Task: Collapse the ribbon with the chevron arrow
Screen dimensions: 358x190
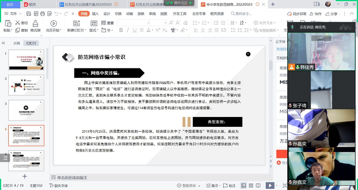Action: pos(352,14)
